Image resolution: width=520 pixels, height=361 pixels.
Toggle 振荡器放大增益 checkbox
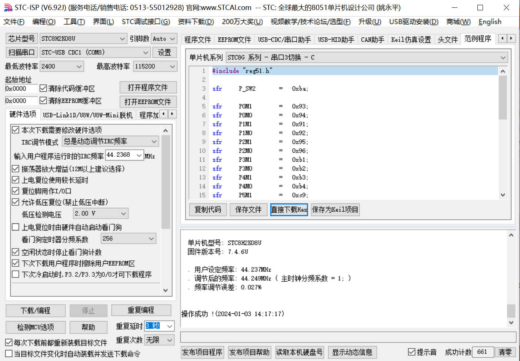16,169
